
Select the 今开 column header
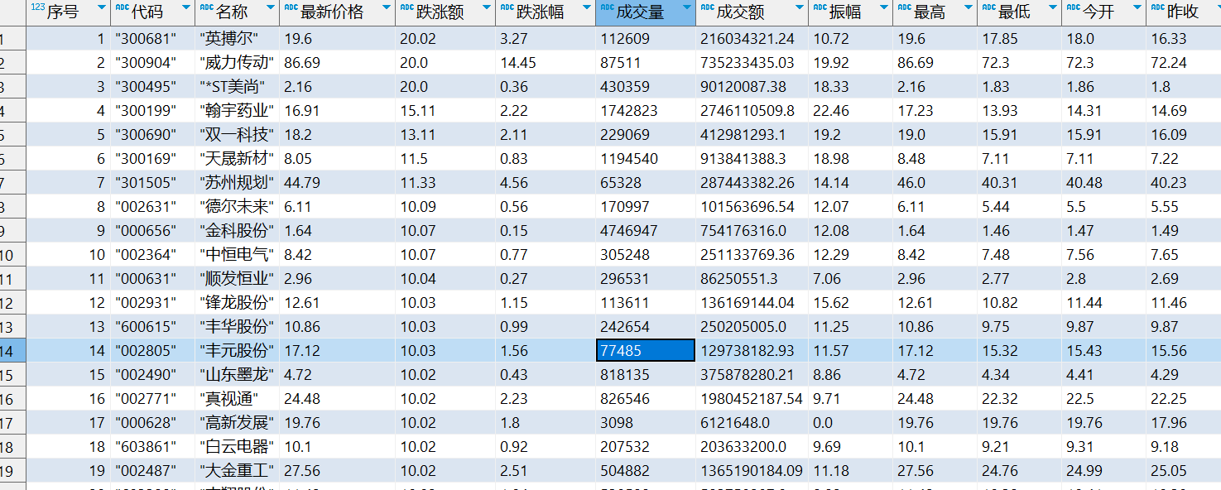click(1103, 12)
